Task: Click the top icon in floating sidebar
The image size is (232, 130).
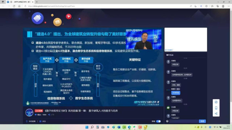Action: (x=216, y=102)
